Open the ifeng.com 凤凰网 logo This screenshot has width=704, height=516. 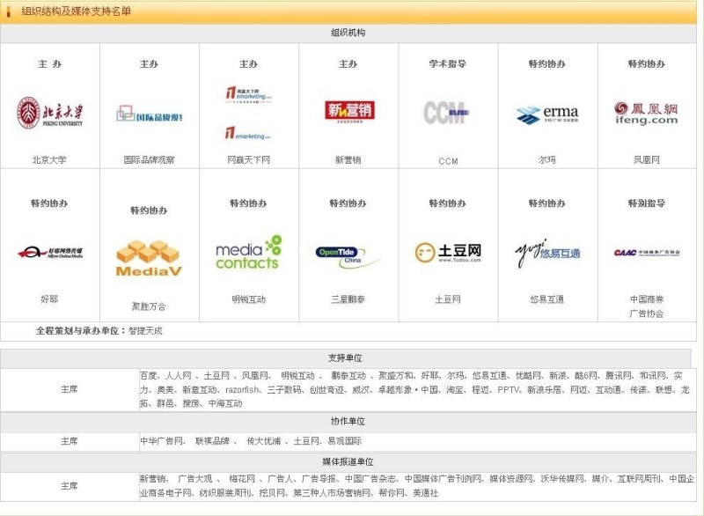click(646, 114)
